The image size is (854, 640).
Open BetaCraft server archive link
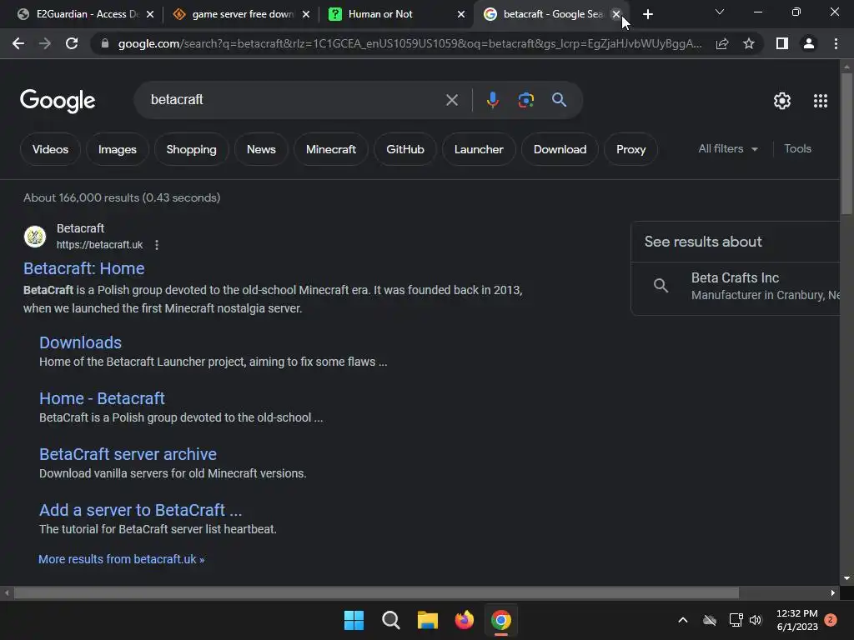(128, 454)
